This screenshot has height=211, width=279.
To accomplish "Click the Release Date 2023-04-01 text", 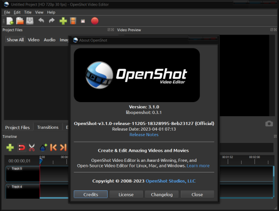I will pos(144,129).
